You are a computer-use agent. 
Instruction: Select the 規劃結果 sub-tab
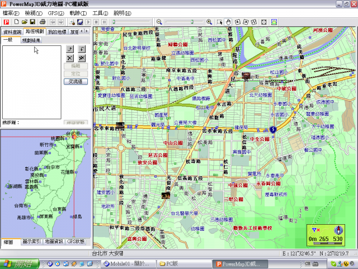(x=31, y=40)
